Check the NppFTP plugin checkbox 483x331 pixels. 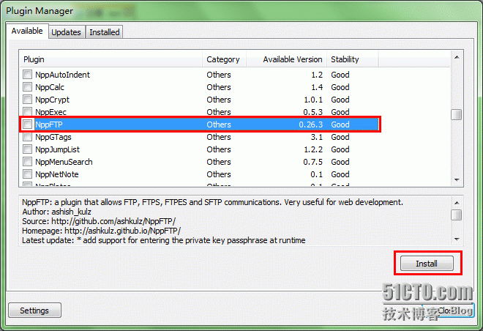(x=27, y=124)
